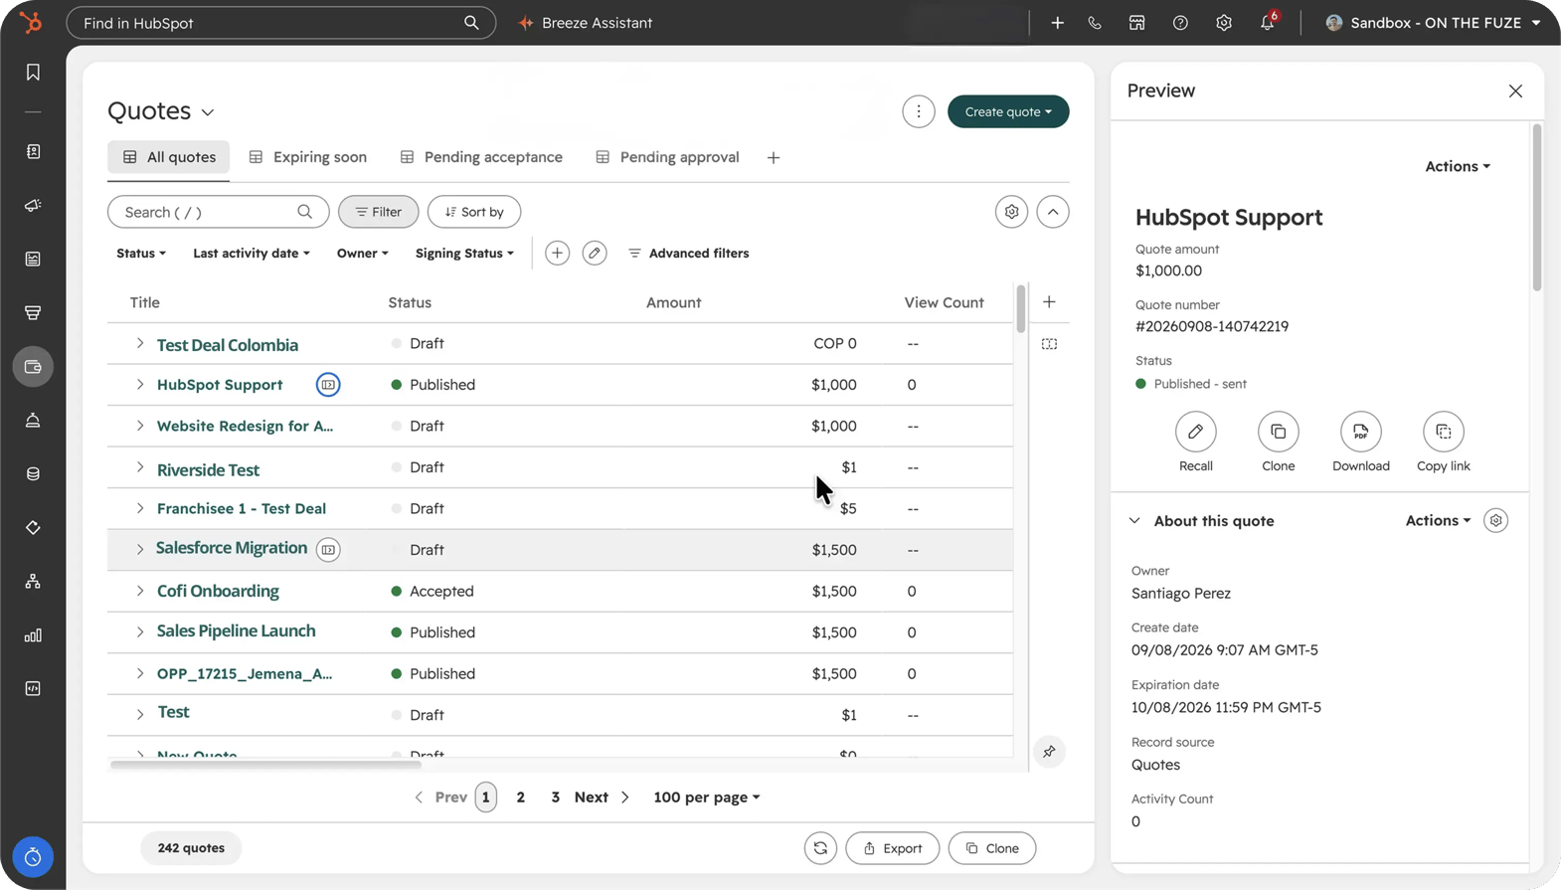Switch to the Expiring soon tab

307,157
